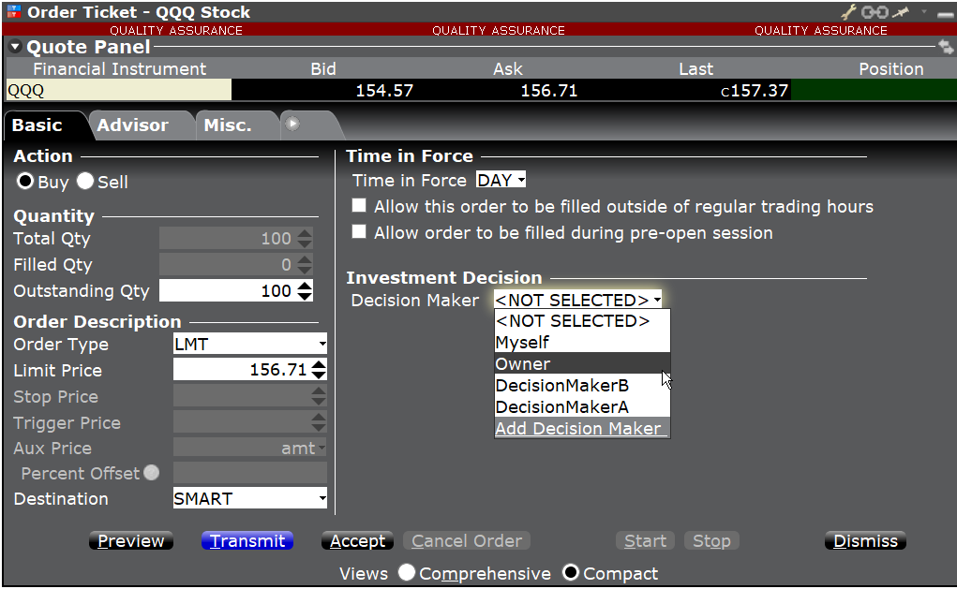This screenshot has height=589, width=957.
Task: Click the chain link grouping icon
Action: [x=874, y=12]
